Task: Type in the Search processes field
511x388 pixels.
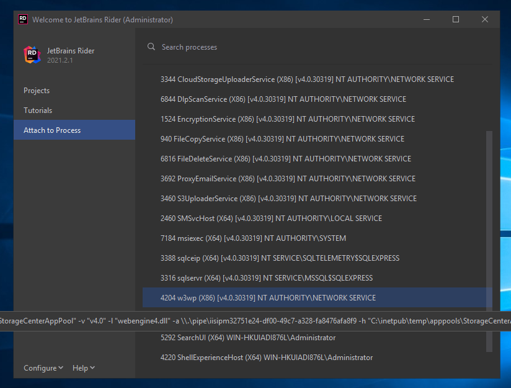Action: click(310, 47)
